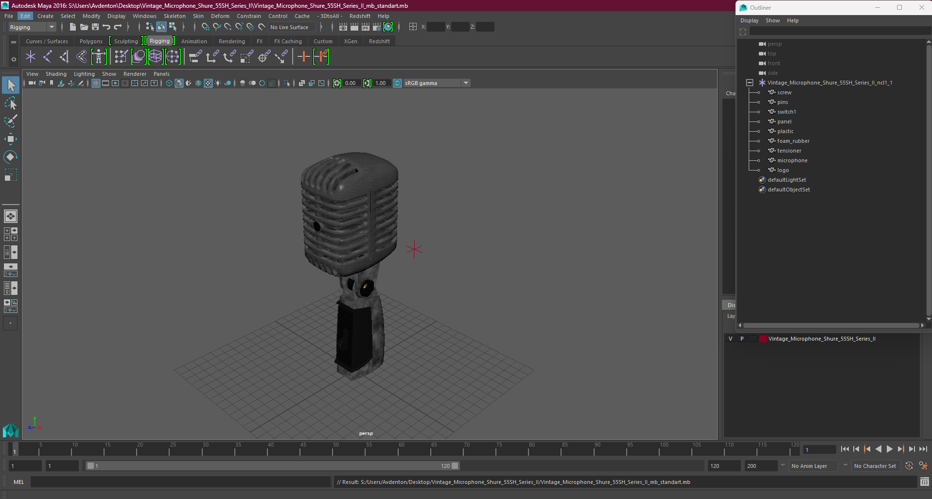Viewport: 932px width, 499px height.
Task: Click the Outliner horizontal scrollbar
Action: (x=831, y=326)
